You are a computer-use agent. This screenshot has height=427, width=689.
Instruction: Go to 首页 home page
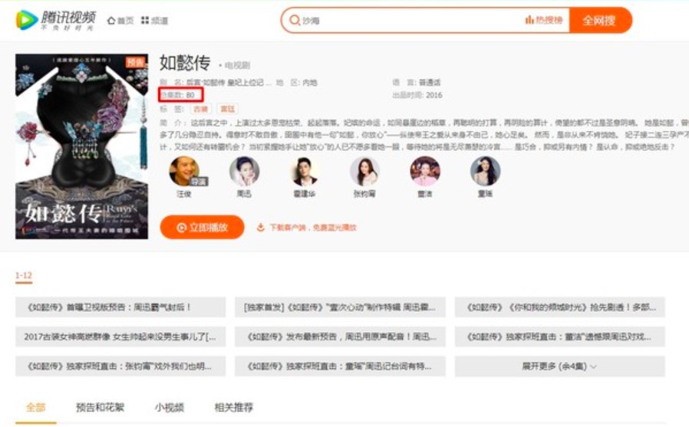[120, 21]
